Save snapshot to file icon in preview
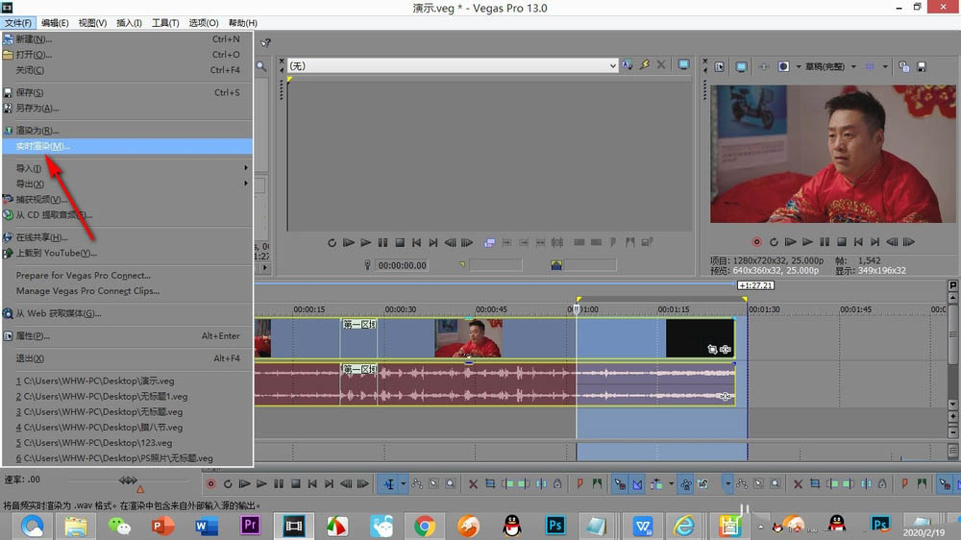The image size is (961, 540). coord(922,66)
